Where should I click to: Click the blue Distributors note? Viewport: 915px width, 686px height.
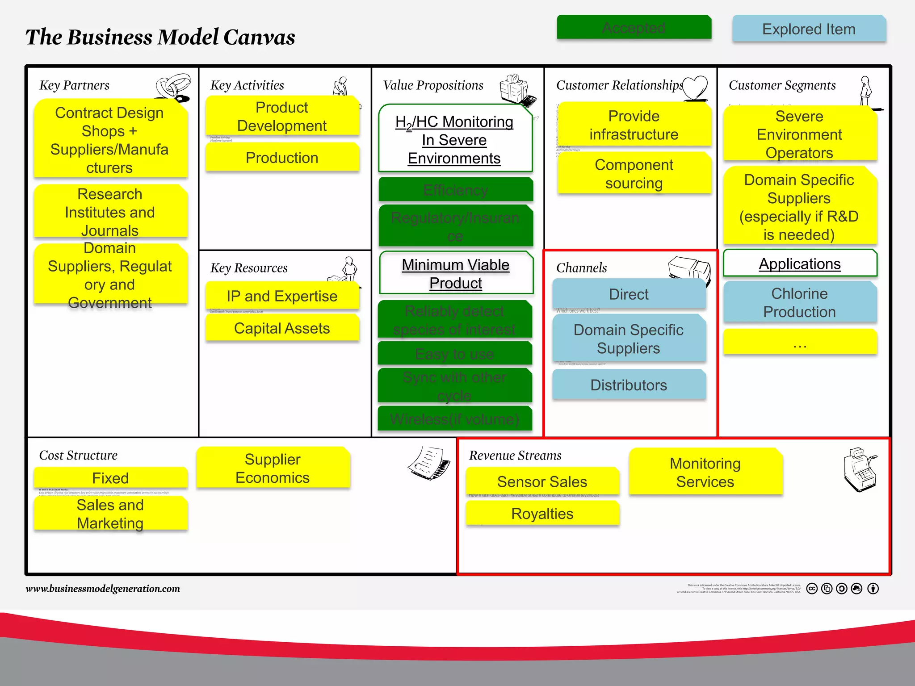pyautogui.click(x=629, y=385)
